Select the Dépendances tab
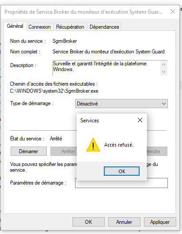The width and height of the screenshot is (182, 234). 104,27
